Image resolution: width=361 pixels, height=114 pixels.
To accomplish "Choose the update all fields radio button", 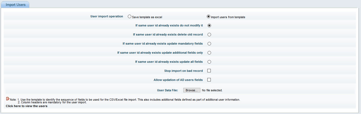I will 209,62.
